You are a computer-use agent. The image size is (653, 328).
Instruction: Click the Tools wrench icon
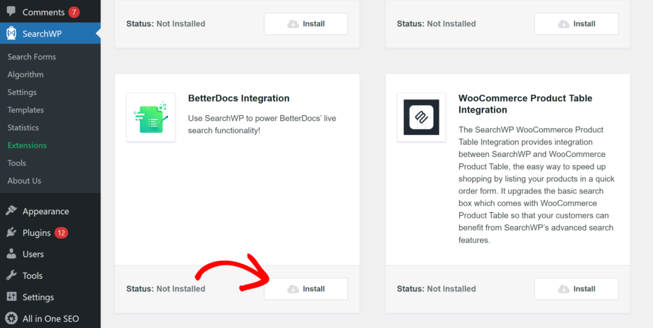11,275
